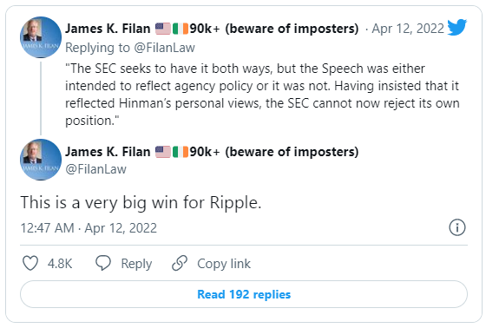Open the 12:47 AM · Apr 12, 2022 timestamp
Viewport: 486px width, 328px height.
89,228
